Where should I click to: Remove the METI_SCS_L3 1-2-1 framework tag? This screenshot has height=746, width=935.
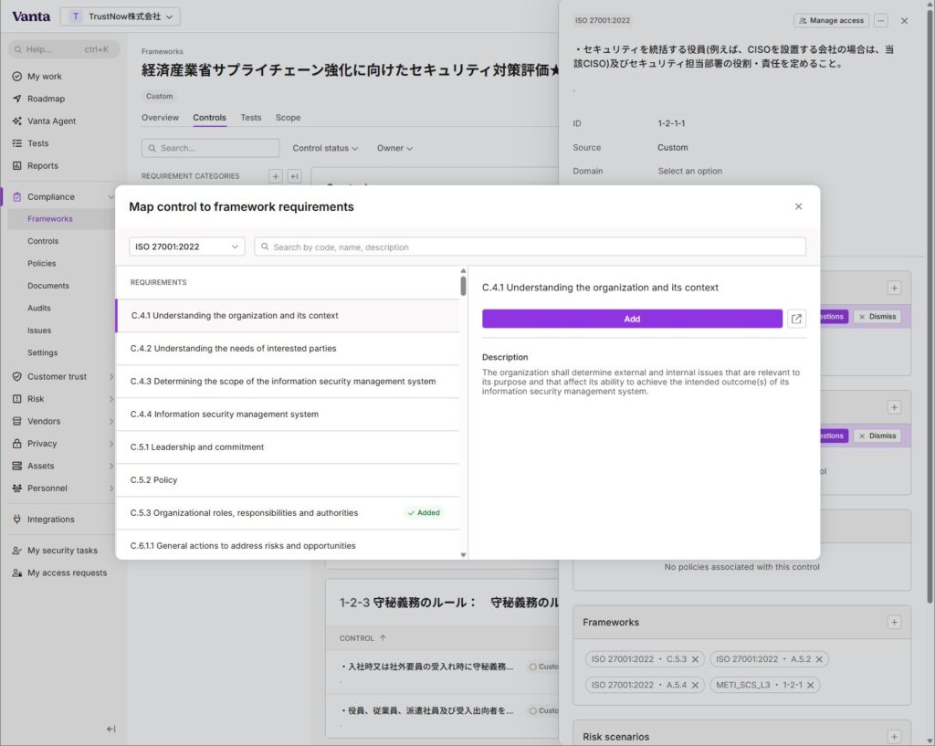click(810, 685)
